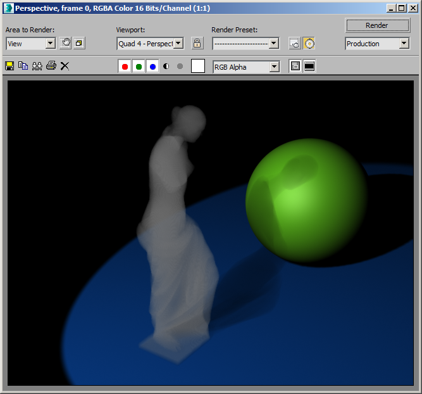Clone the rendered frame window
This screenshot has width=422, height=394.
37,66
